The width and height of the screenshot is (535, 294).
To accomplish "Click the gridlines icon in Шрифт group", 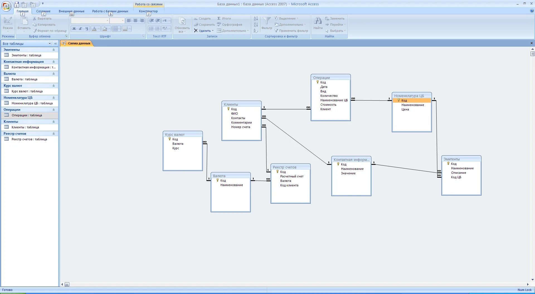I will (x=115, y=29).
